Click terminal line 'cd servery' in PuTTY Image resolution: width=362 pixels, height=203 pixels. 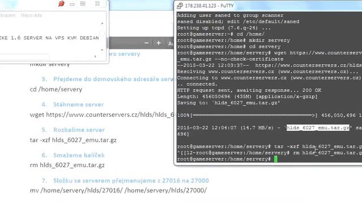(x=229, y=47)
